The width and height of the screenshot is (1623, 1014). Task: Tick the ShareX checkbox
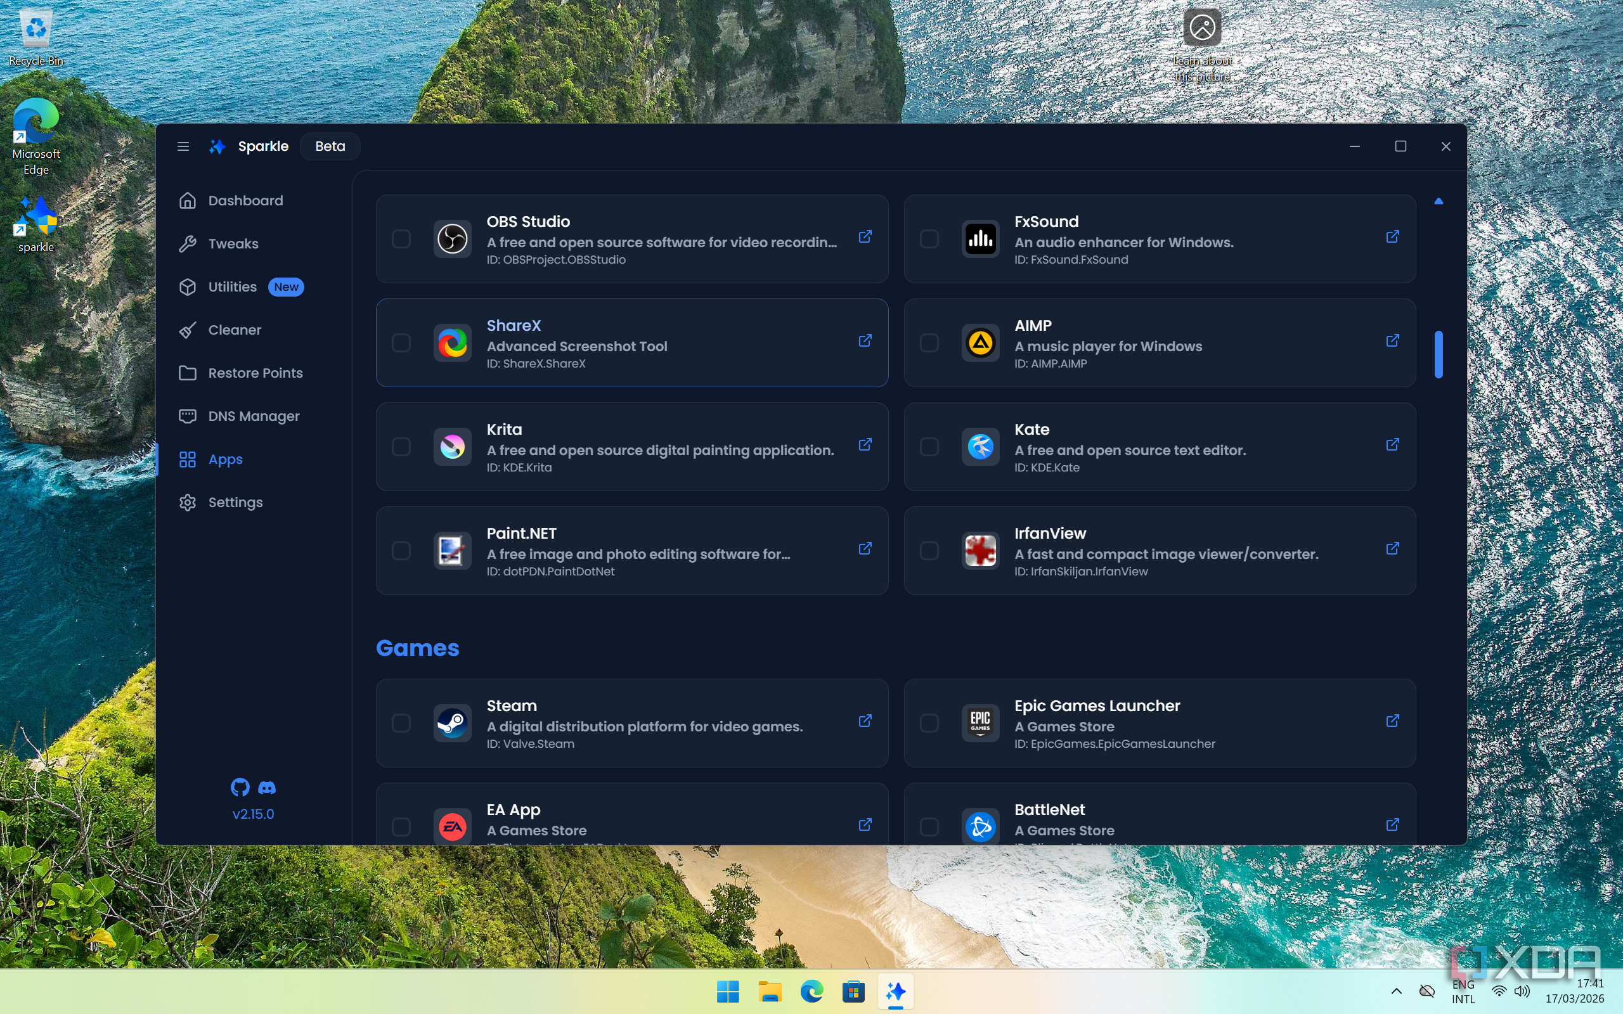pyautogui.click(x=401, y=343)
